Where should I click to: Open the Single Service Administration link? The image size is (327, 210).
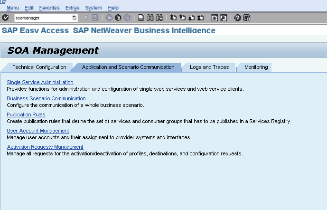40,82
